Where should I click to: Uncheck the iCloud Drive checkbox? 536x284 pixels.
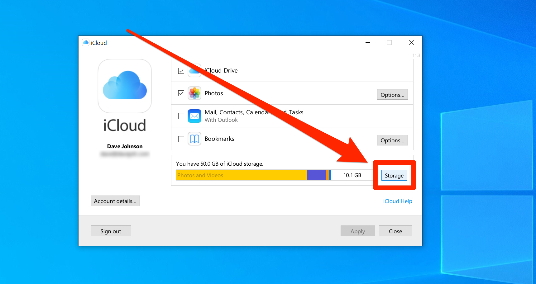[181, 71]
